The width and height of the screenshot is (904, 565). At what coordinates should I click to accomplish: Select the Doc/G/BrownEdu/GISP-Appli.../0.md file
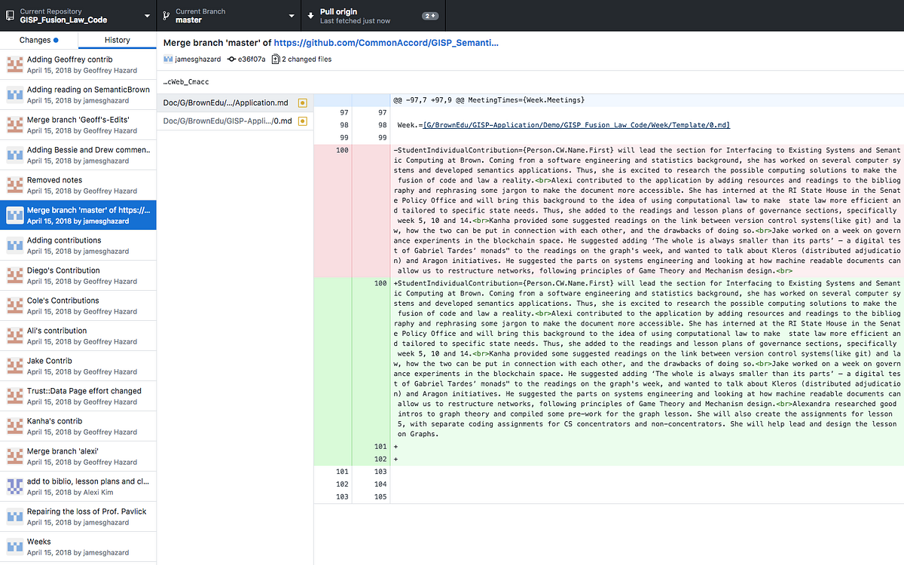(226, 120)
